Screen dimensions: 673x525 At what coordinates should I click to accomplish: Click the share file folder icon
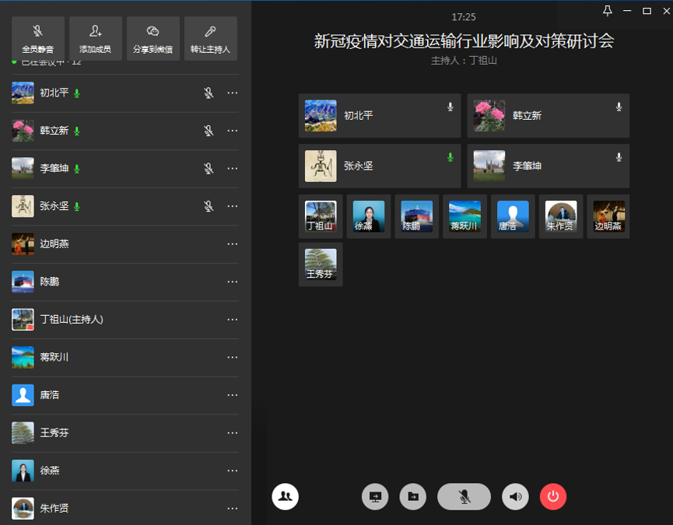click(x=413, y=496)
